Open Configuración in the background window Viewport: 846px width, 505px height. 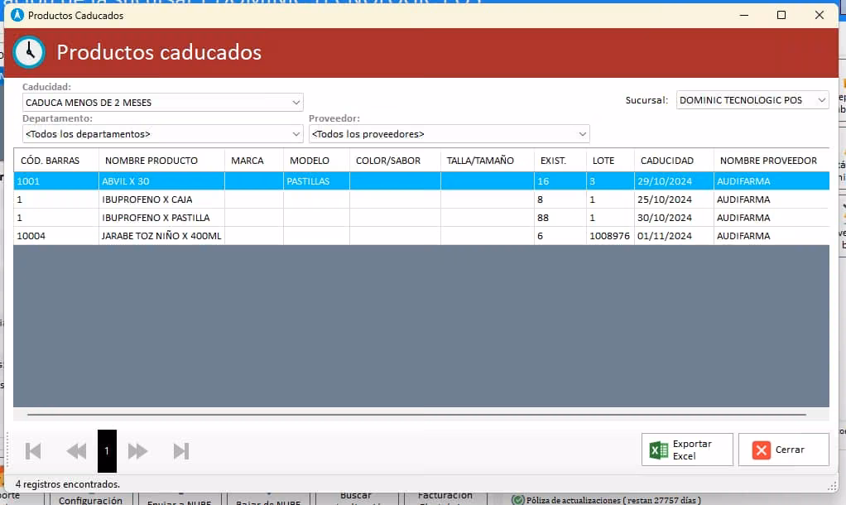click(x=91, y=499)
